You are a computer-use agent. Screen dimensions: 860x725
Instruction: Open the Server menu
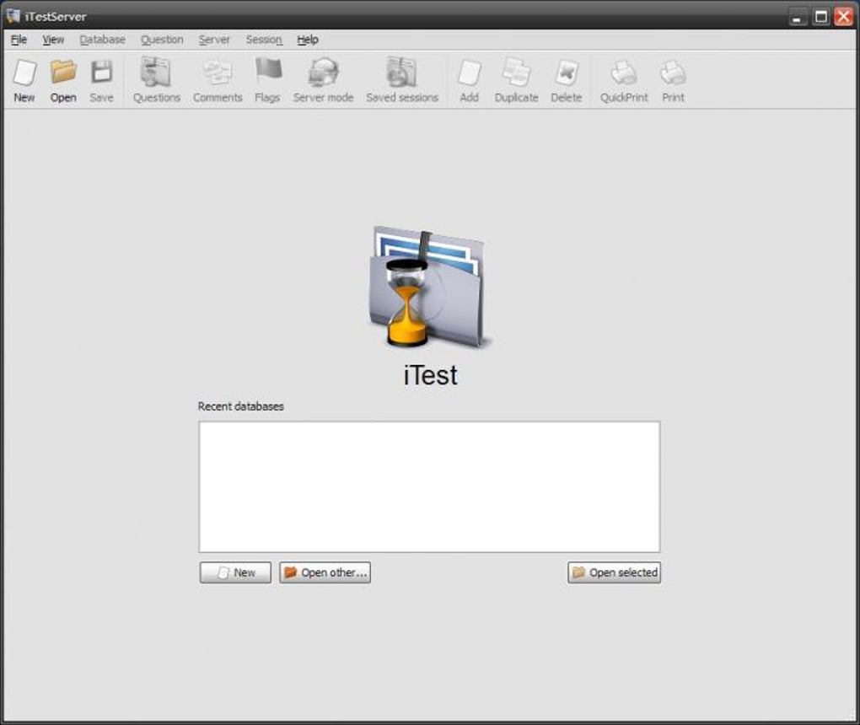[214, 40]
